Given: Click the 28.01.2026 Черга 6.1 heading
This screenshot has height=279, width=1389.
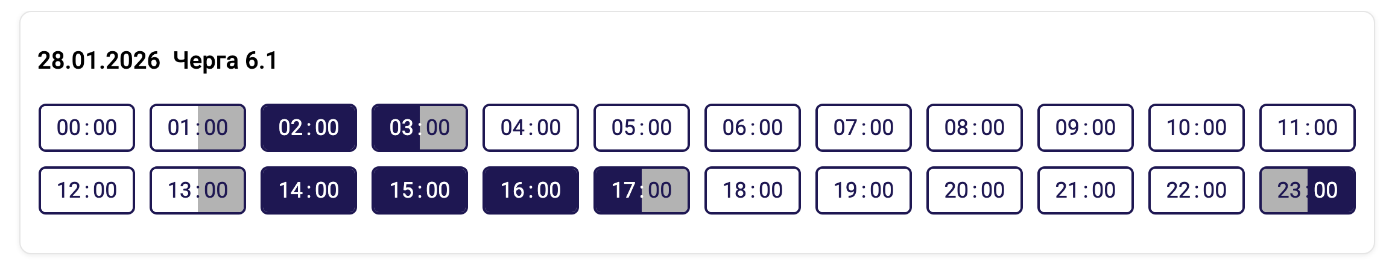Looking at the screenshot, I should pyautogui.click(x=157, y=61).
